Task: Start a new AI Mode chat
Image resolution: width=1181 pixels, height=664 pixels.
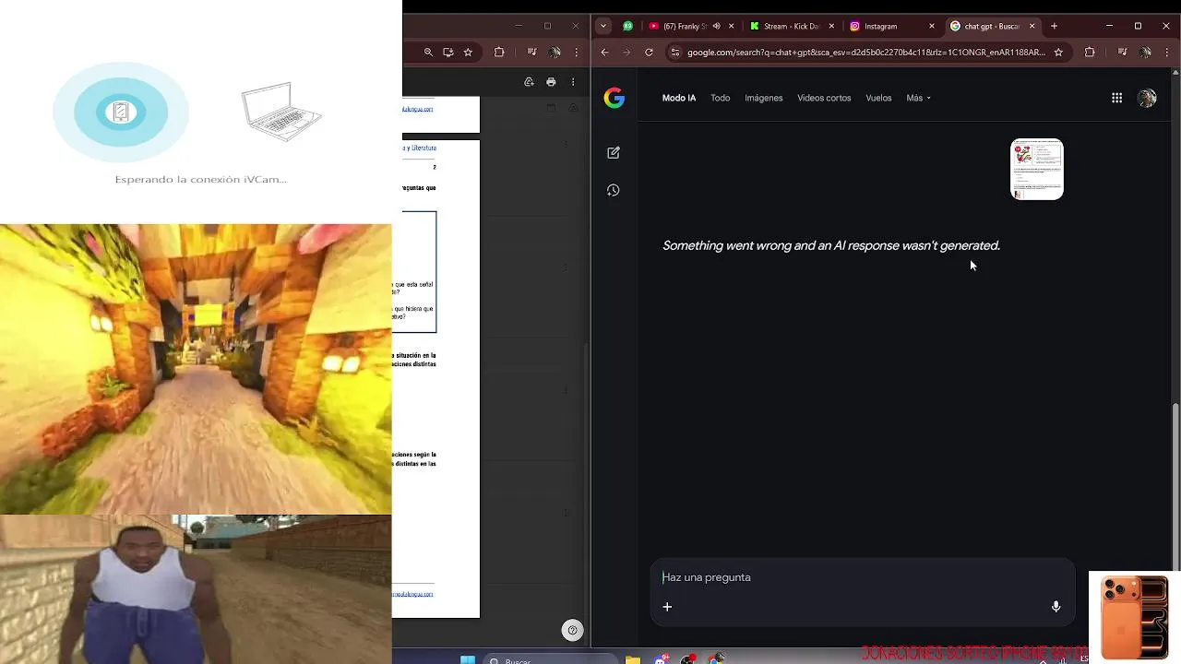Action: coord(614,153)
